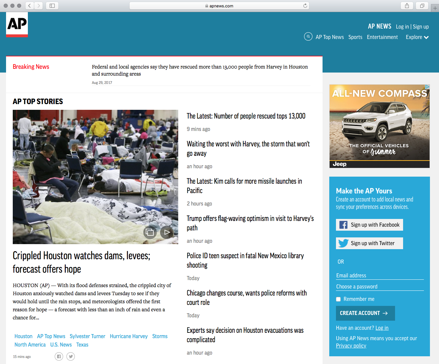
Task: Open 'Trump offers flag-waving optimism' story
Action: coord(250,223)
